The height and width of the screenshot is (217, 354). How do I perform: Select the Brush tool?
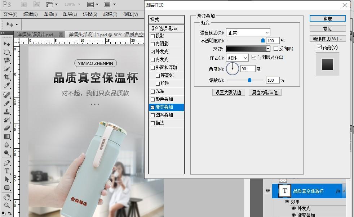tap(7, 103)
